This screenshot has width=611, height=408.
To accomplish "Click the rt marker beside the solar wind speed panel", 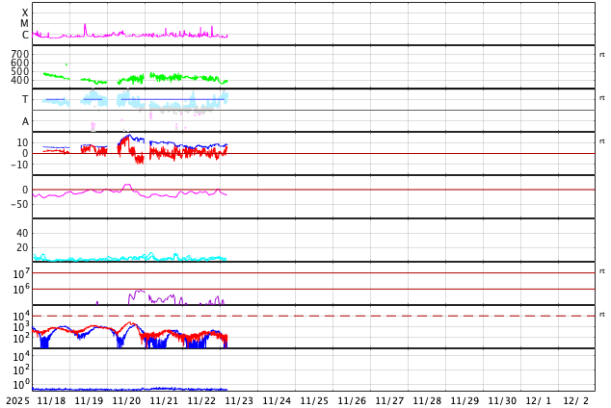I will pyautogui.click(x=602, y=55).
